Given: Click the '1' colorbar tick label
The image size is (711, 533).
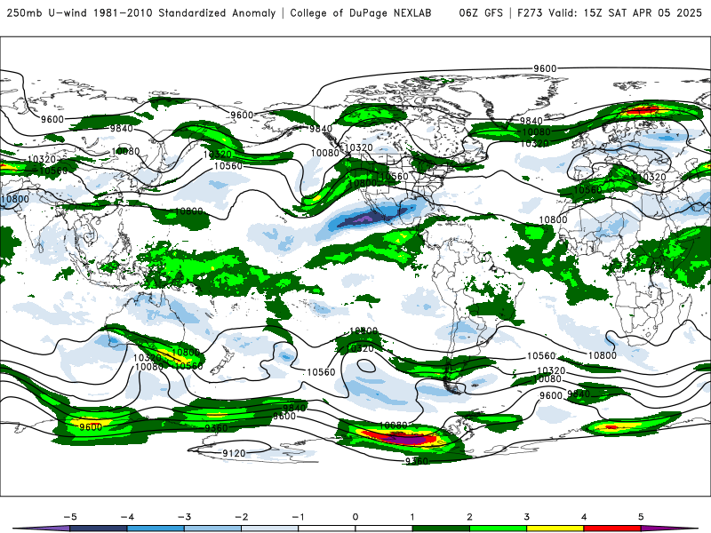Looking at the screenshot, I should [412, 517].
